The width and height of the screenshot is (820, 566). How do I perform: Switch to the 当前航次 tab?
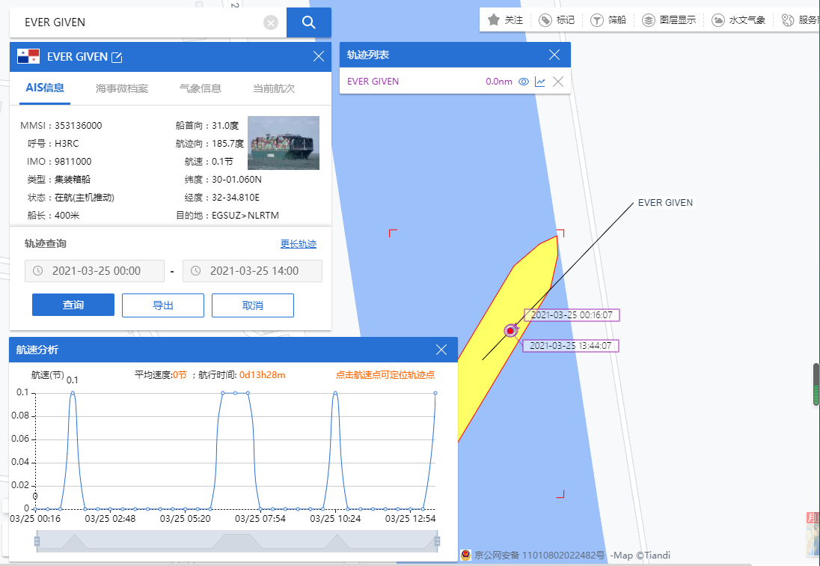(274, 88)
